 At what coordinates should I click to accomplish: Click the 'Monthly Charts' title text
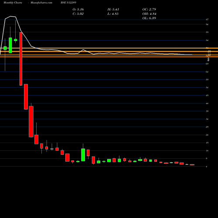pos(13,3)
